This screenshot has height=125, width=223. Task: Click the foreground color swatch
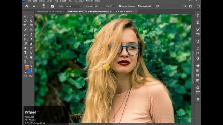coord(27,67)
